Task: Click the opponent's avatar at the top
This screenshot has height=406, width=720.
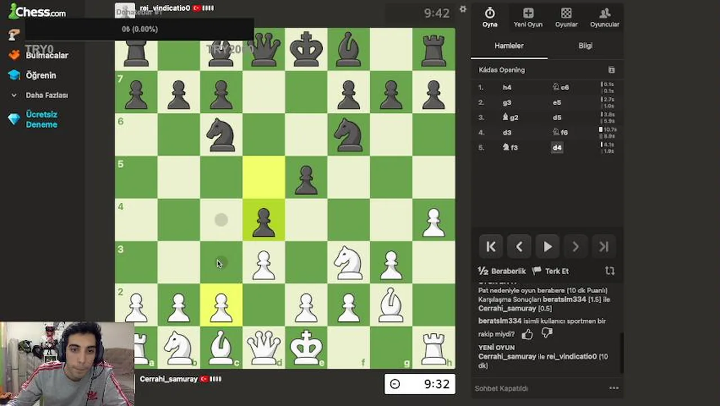Action: (x=125, y=11)
